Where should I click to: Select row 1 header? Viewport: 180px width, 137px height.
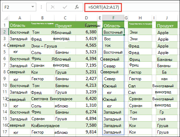tap(4, 25)
